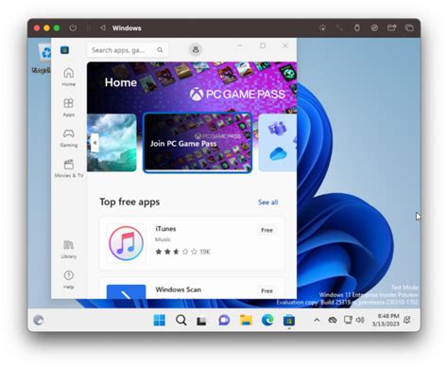448x368 pixels.
Task: Open Task View on the taskbar
Action: (x=201, y=321)
